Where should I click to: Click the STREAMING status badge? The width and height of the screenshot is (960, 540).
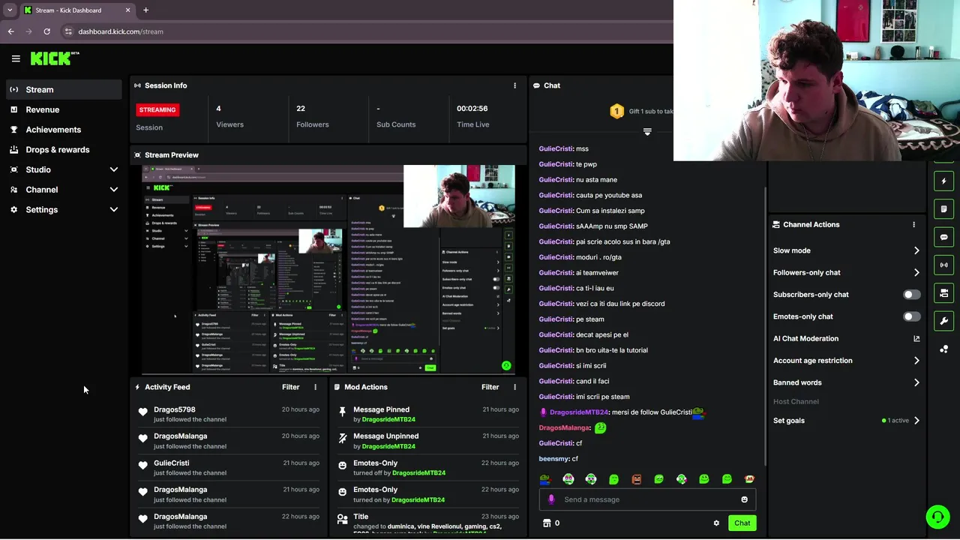tap(157, 109)
